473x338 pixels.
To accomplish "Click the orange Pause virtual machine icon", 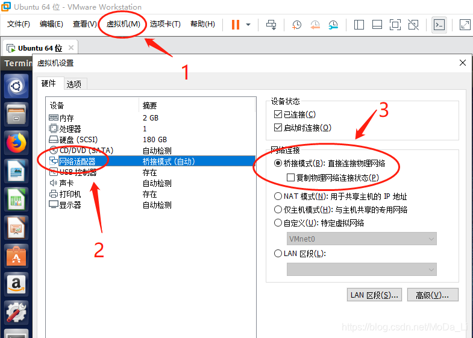I will click(235, 25).
